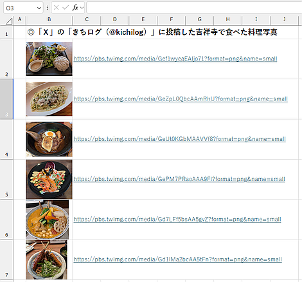Click inside the empty formula bar field
This screenshot has height=282, width=302.
[194, 8]
